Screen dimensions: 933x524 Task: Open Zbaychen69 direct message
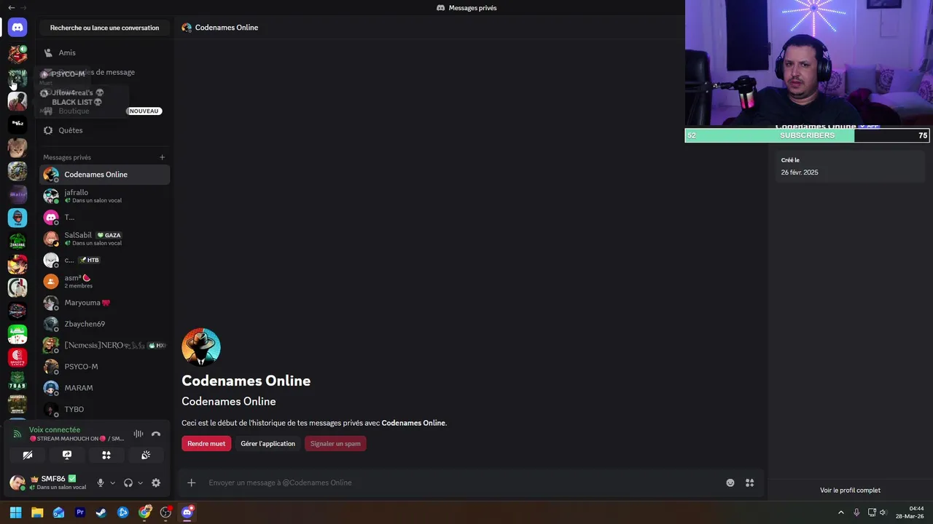click(x=105, y=324)
